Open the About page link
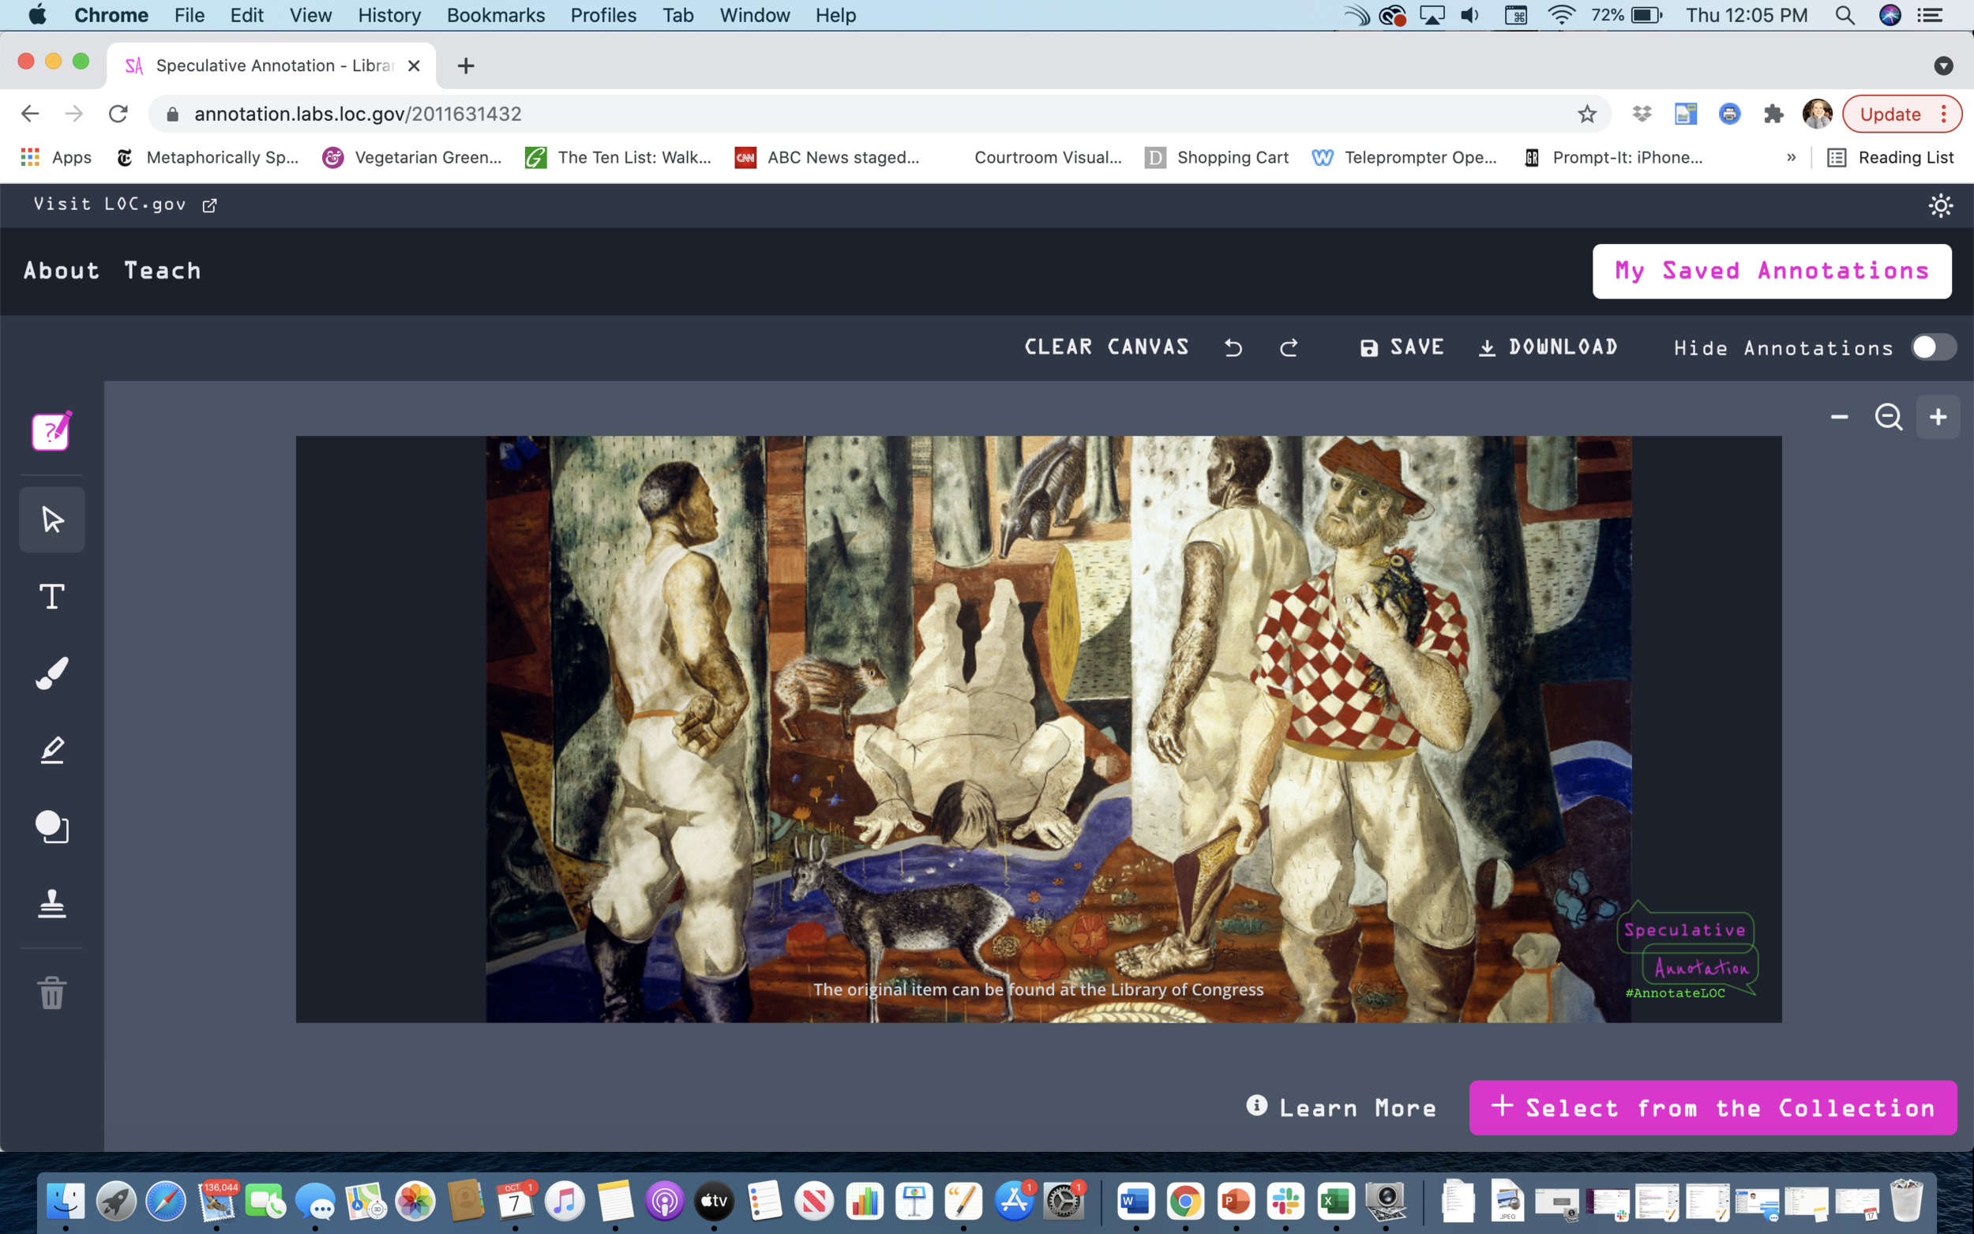The image size is (1974, 1234). pos(62,271)
